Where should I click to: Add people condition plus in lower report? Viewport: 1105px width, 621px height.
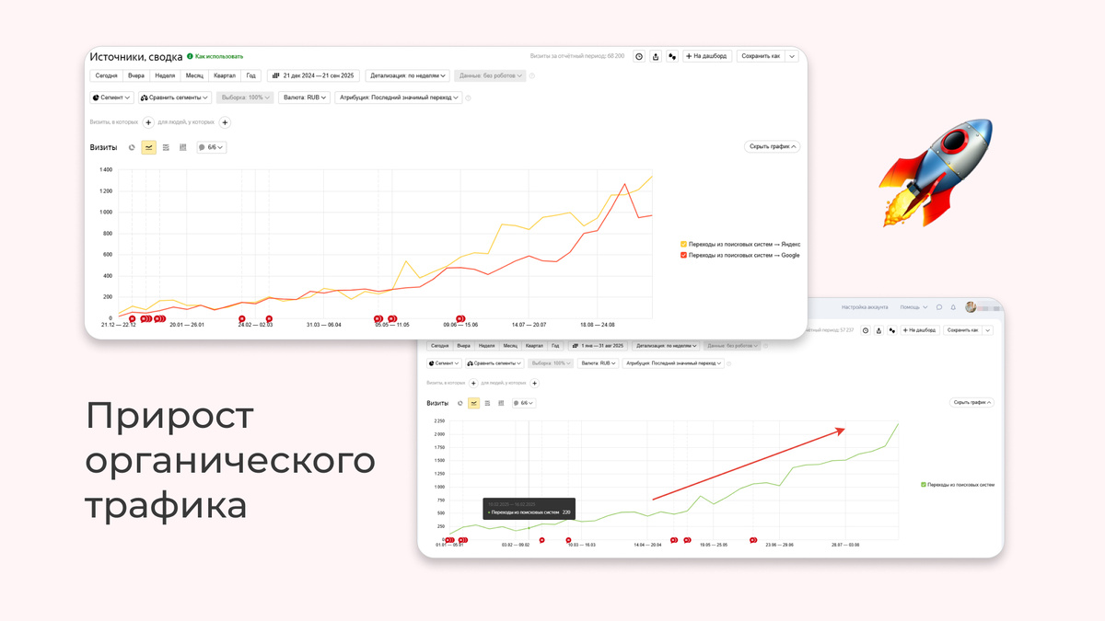[x=535, y=383]
